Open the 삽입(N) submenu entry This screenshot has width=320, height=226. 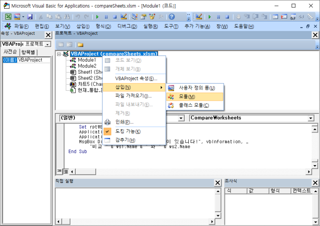pos(134,87)
